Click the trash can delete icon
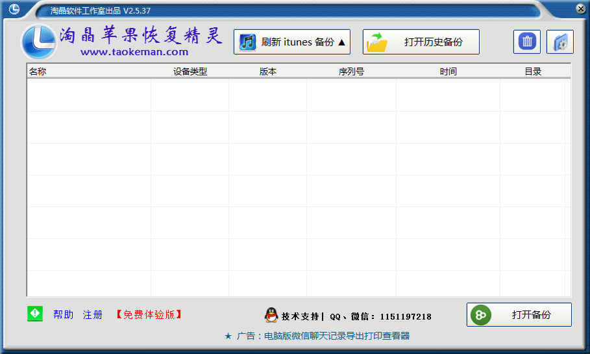This screenshot has height=354, width=590. click(527, 42)
